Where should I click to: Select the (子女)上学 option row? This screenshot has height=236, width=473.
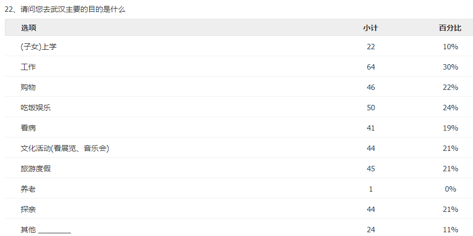239,47
